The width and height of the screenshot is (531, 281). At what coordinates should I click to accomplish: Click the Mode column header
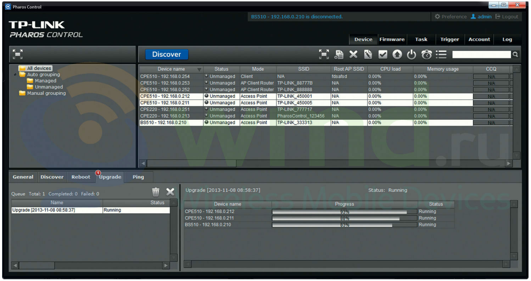click(x=258, y=69)
